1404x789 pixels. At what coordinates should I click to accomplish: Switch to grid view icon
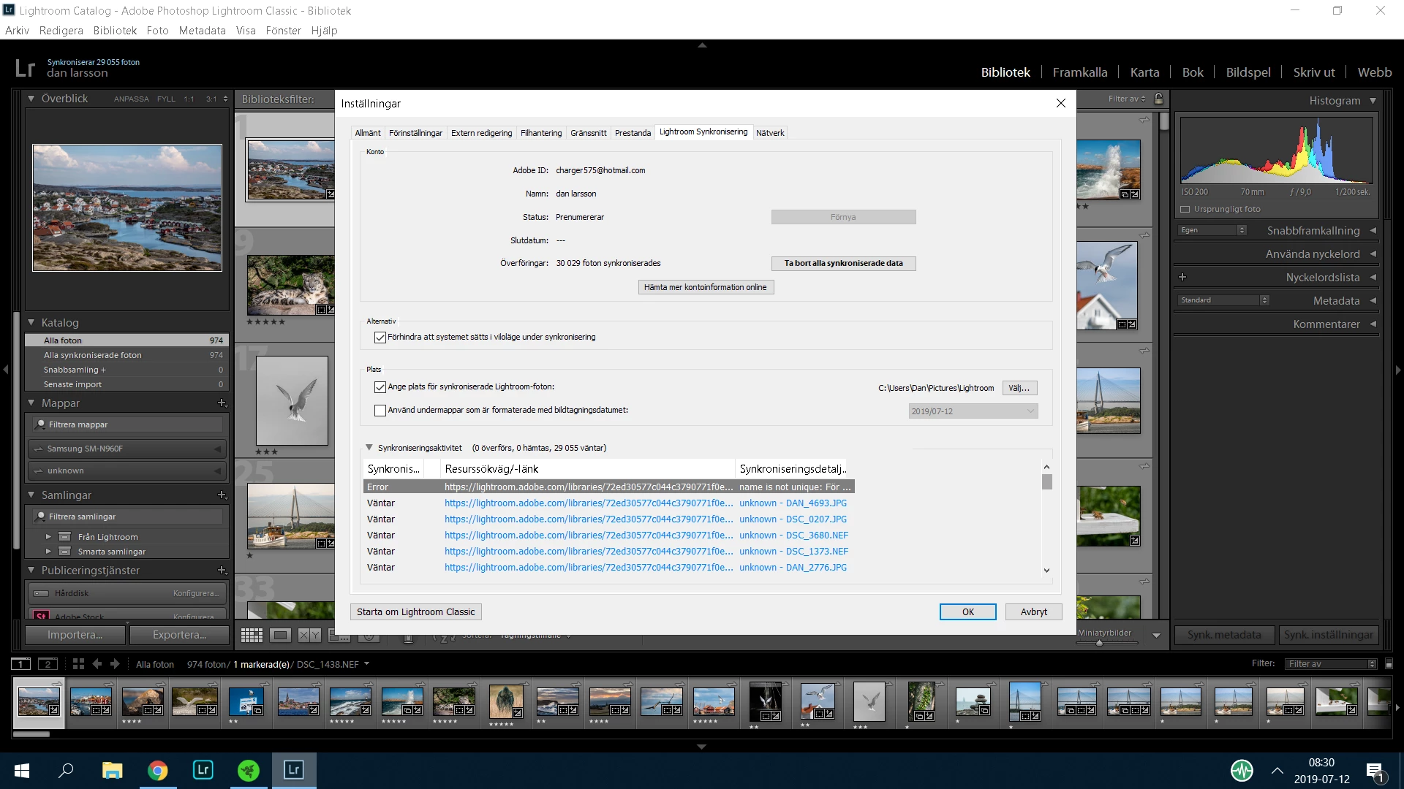[x=252, y=636]
